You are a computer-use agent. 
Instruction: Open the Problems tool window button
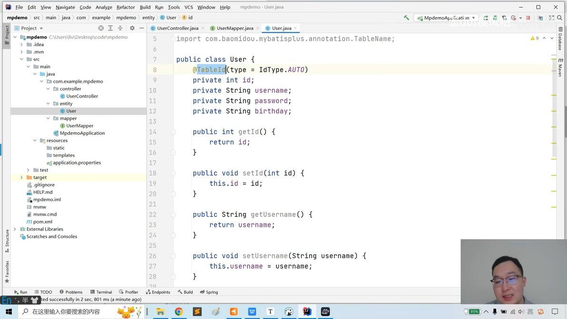point(71,292)
